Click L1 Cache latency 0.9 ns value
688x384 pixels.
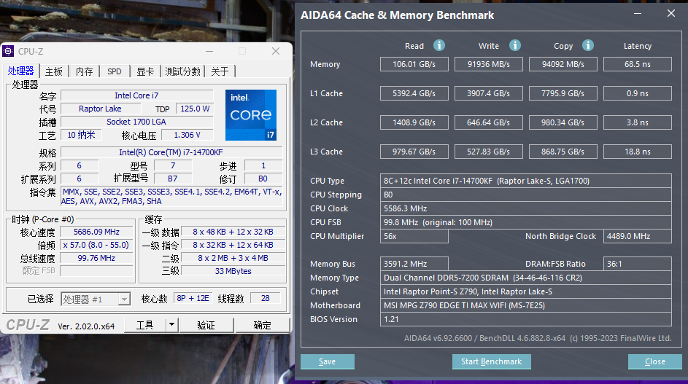tap(638, 93)
